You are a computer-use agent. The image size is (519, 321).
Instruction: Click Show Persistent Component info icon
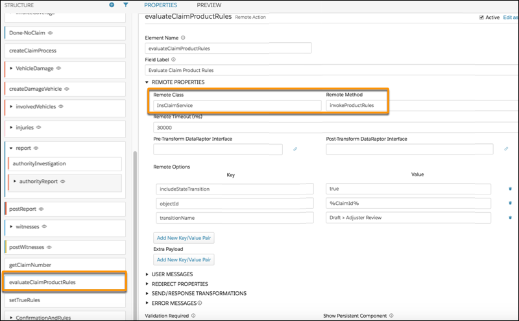pos(391,316)
